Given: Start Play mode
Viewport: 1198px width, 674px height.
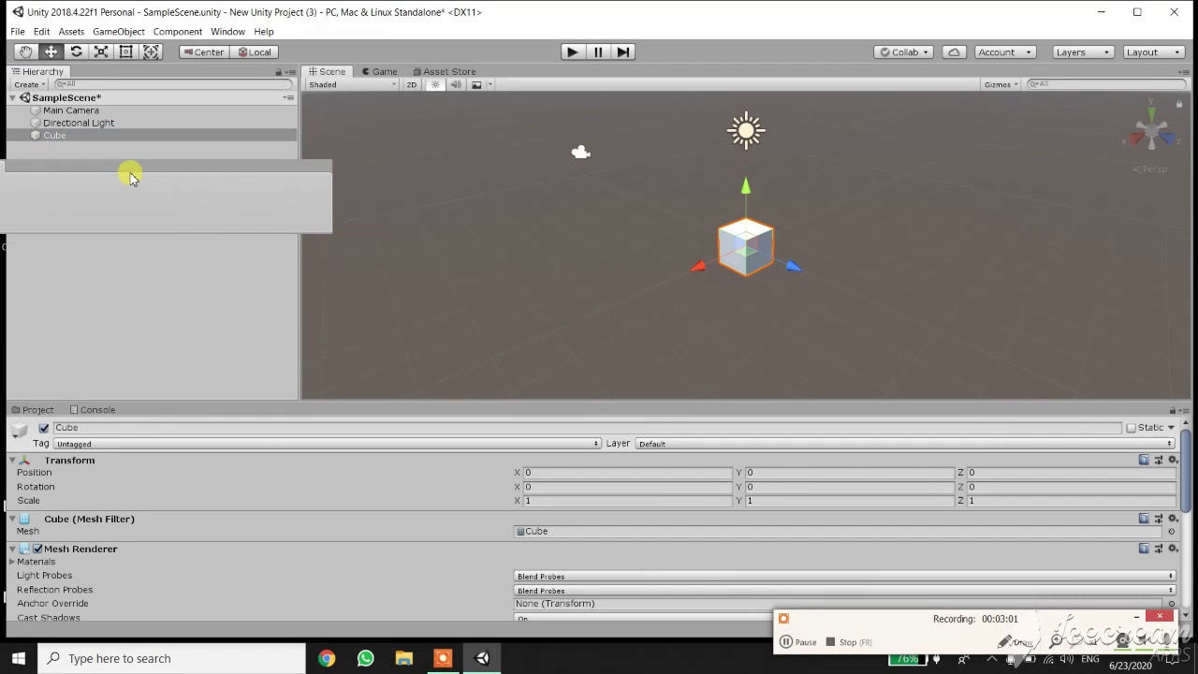Looking at the screenshot, I should (x=572, y=52).
